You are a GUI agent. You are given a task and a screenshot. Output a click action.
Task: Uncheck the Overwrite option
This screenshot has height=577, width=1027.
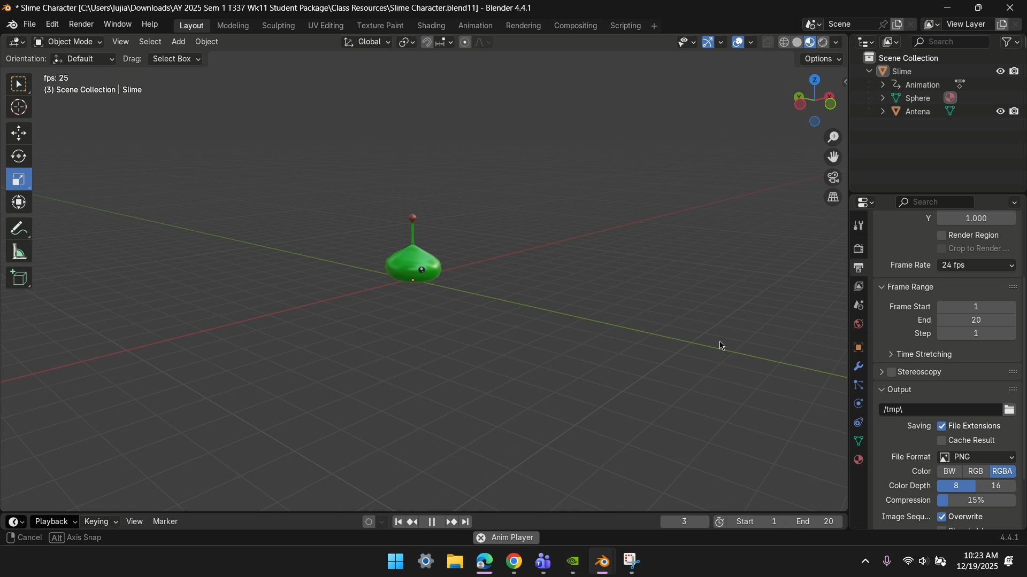(x=942, y=517)
